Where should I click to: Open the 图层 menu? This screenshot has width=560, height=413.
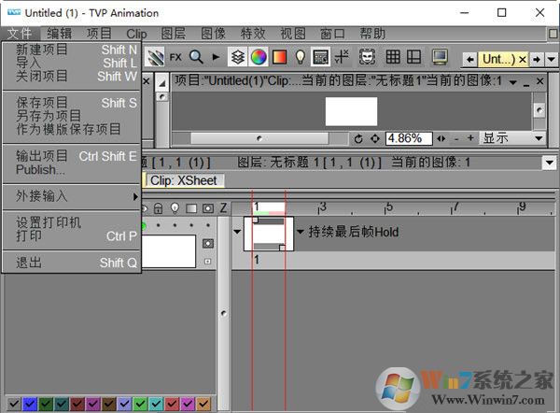pyautogui.click(x=174, y=34)
